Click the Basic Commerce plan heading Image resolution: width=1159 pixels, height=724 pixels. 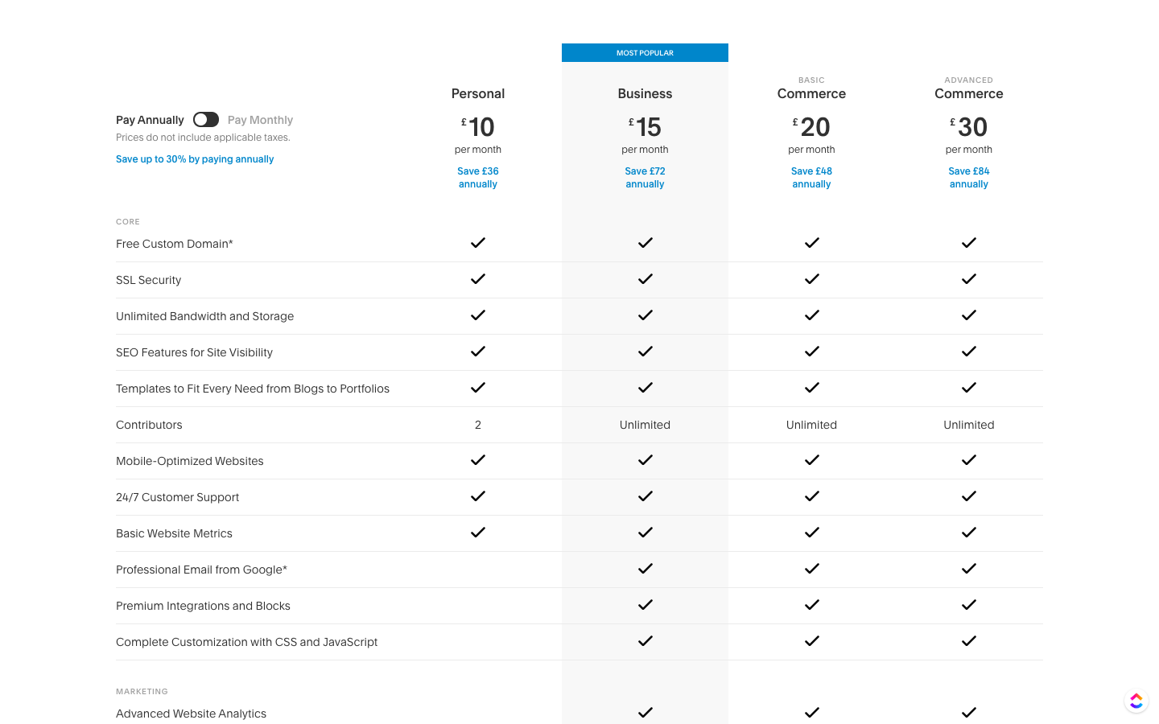click(x=811, y=93)
